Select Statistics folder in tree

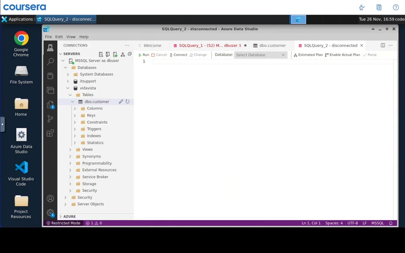pos(95,143)
